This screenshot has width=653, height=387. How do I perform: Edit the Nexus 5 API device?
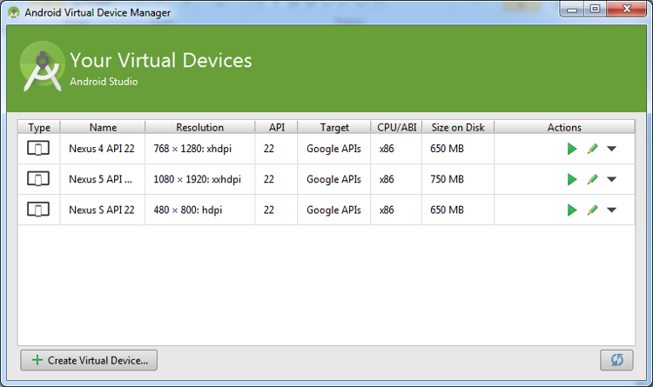pos(592,179)
